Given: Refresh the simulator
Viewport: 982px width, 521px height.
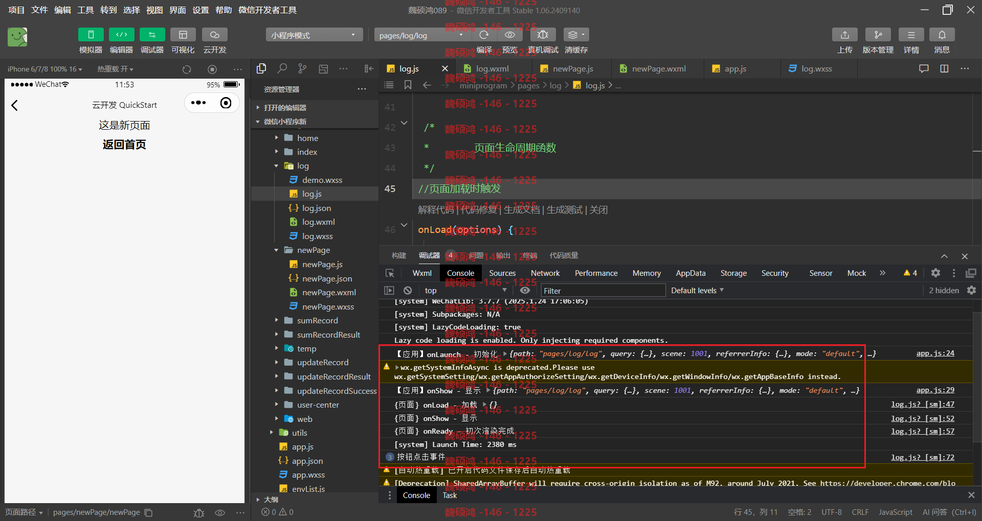Looking at the screenshot, I should [187, 69].
